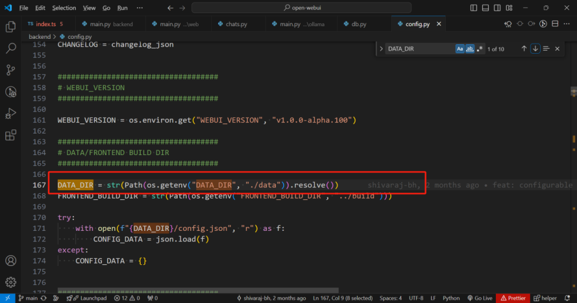577x303 pixels.
Task: Close the config.py tab
Action: [x=439, y=24]
